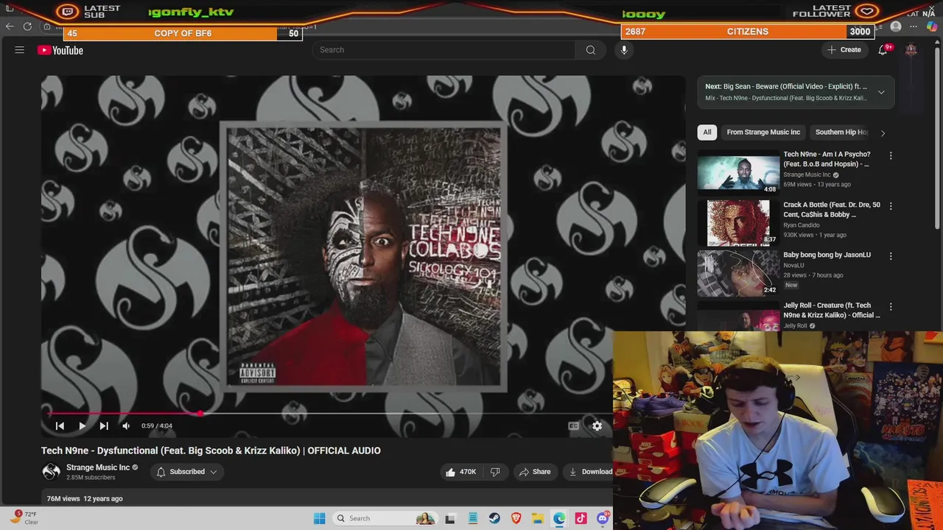This screenshot has width=943, height=530.
Task: Select Southern Hip Hop chip
Action: click(x=841, y=132)
